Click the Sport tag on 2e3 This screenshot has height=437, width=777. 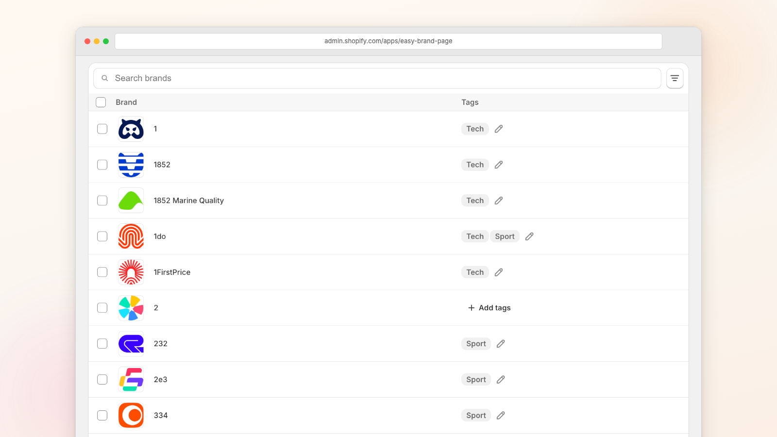tap(476, 380)
